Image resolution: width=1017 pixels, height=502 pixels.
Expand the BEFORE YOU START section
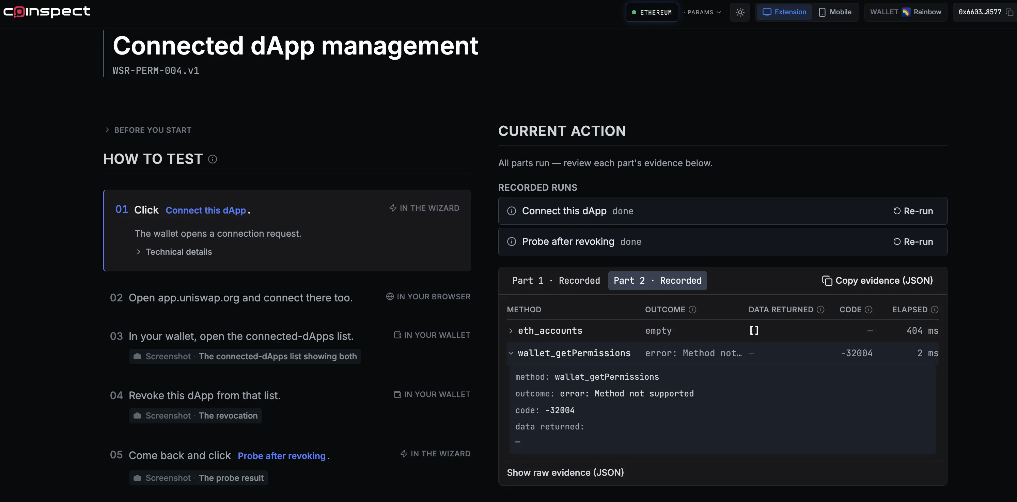(x=148, y=130)
